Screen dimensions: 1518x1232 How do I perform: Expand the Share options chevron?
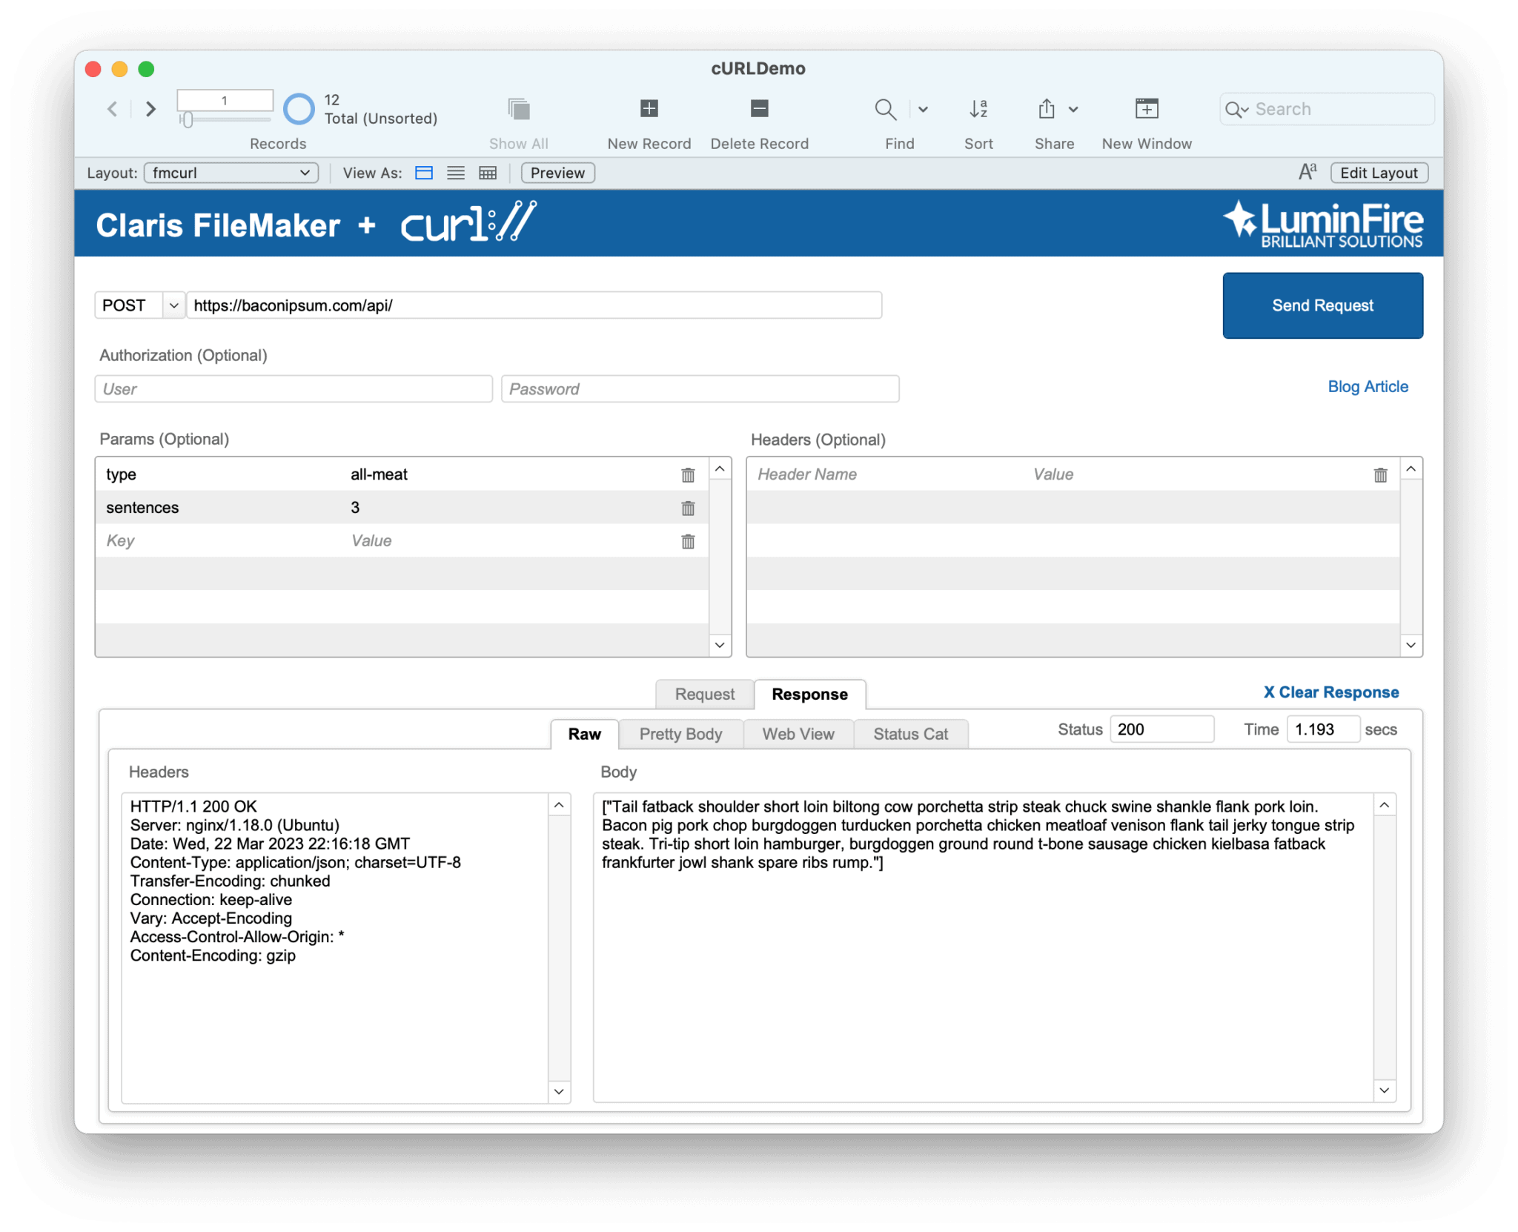click(1072, 109)
